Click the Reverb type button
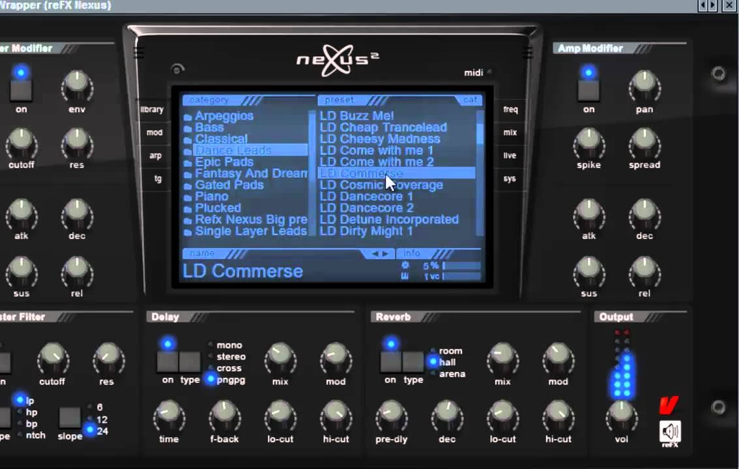The height and width of the screenshot is (469, 739). [x=413, y=361]
